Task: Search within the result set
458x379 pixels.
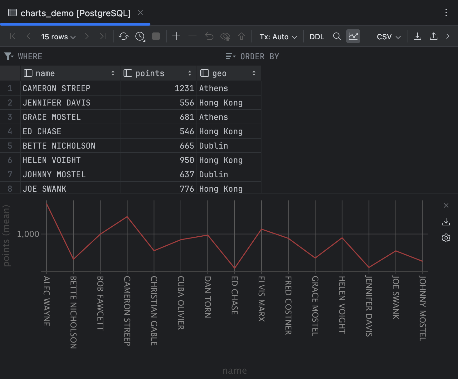Action: point(337,37)
